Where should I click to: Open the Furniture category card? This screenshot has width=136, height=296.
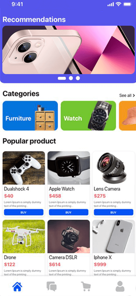(30, 115)
